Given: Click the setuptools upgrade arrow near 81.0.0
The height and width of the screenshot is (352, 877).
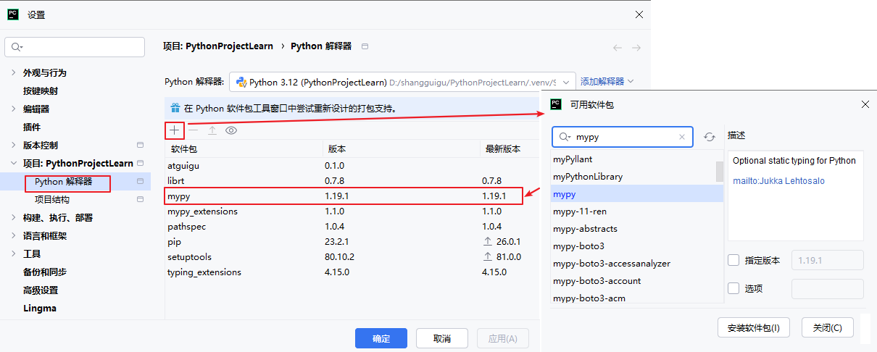Looking at the screenshot, I should pos(488,256).
